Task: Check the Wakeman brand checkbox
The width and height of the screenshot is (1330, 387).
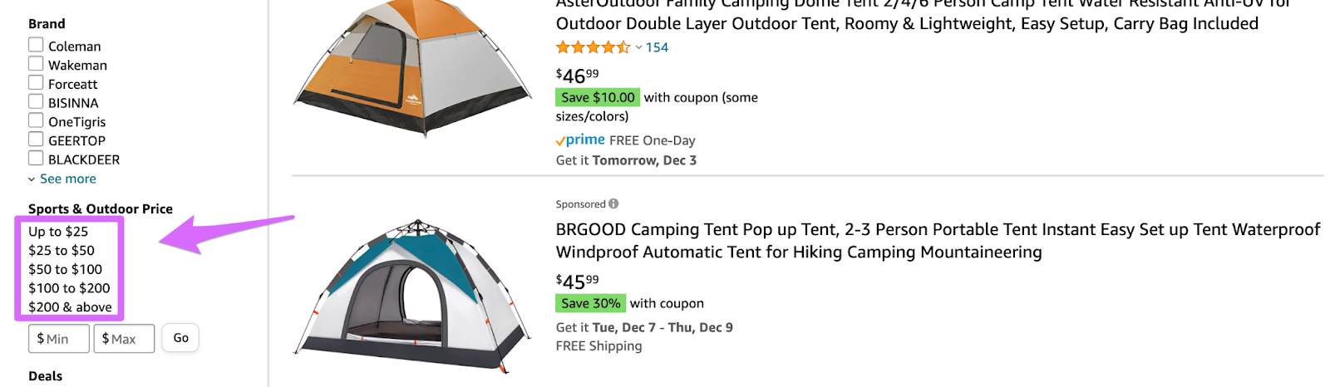Action: point(36,64)
